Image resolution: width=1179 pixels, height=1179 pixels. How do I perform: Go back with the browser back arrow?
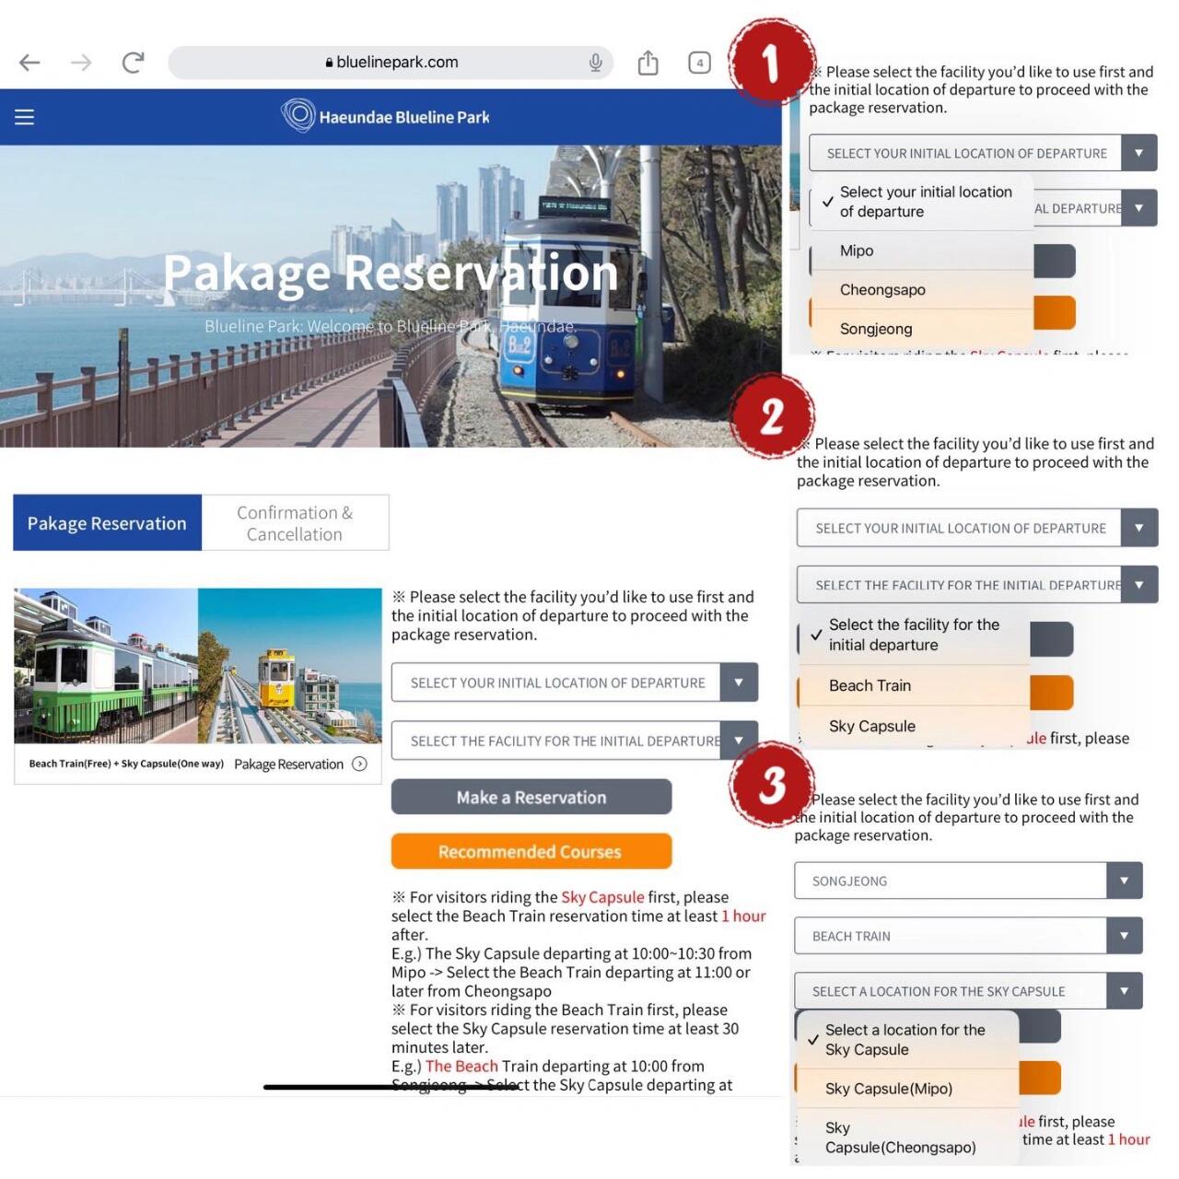click(30, 63)
